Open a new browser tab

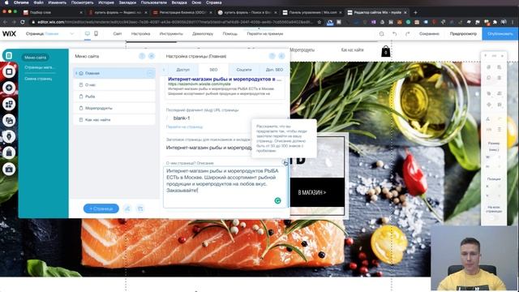(x=415, y=13)
